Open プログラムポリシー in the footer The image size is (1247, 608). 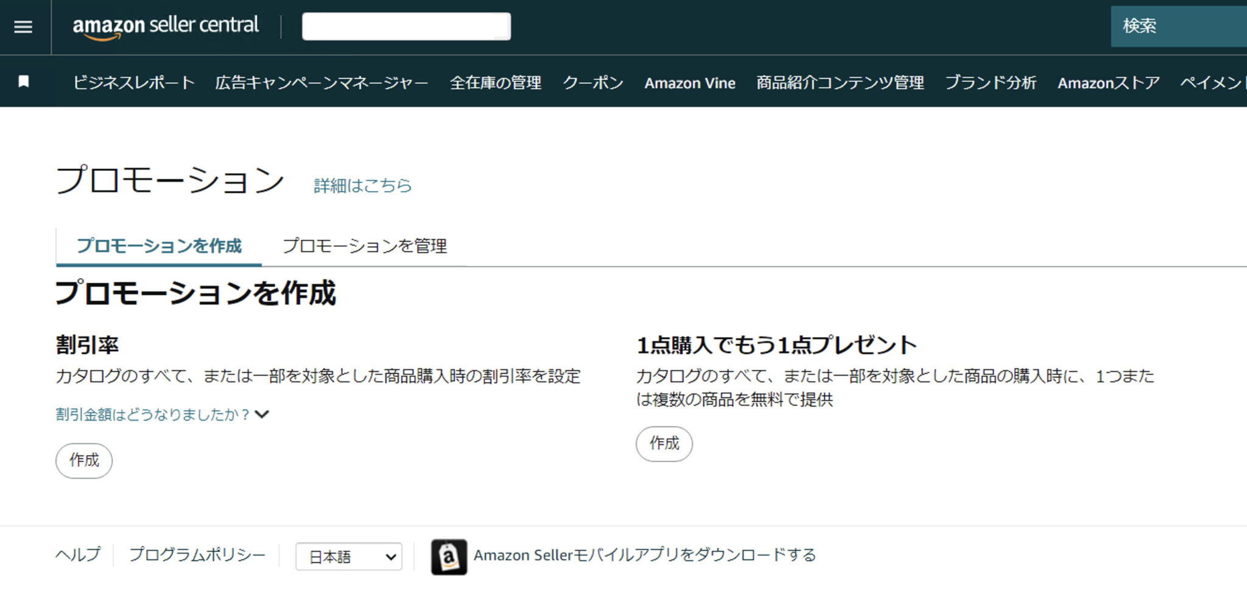tap(196, 554)
